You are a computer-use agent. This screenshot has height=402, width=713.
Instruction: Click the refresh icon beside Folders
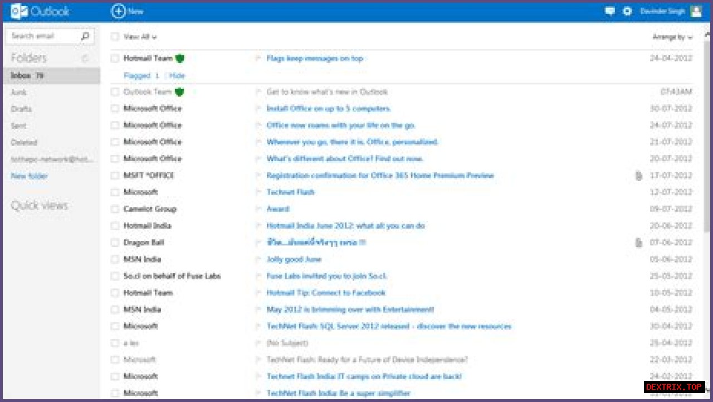pos(85,59)
